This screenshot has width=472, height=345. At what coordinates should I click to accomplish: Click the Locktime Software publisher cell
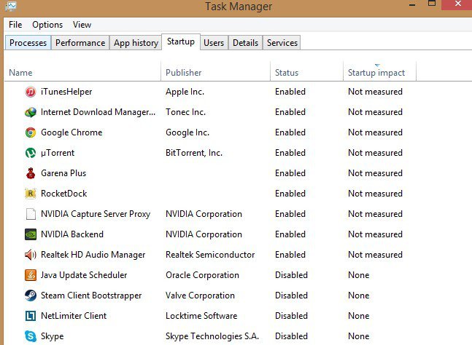coord(201,316)
